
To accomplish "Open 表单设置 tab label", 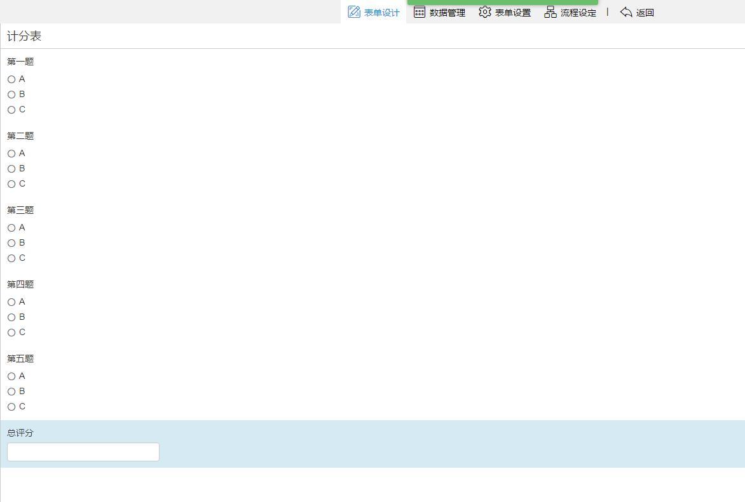I will coord(512,13).
